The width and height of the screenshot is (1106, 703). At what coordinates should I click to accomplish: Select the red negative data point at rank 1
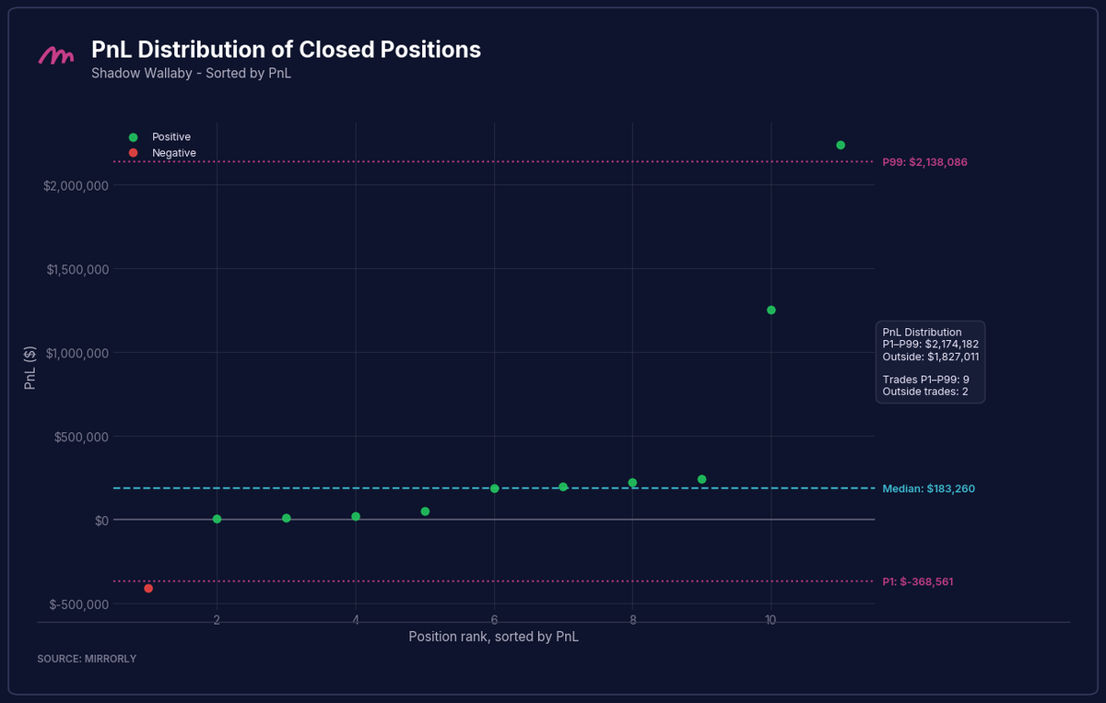coord(148,588)
